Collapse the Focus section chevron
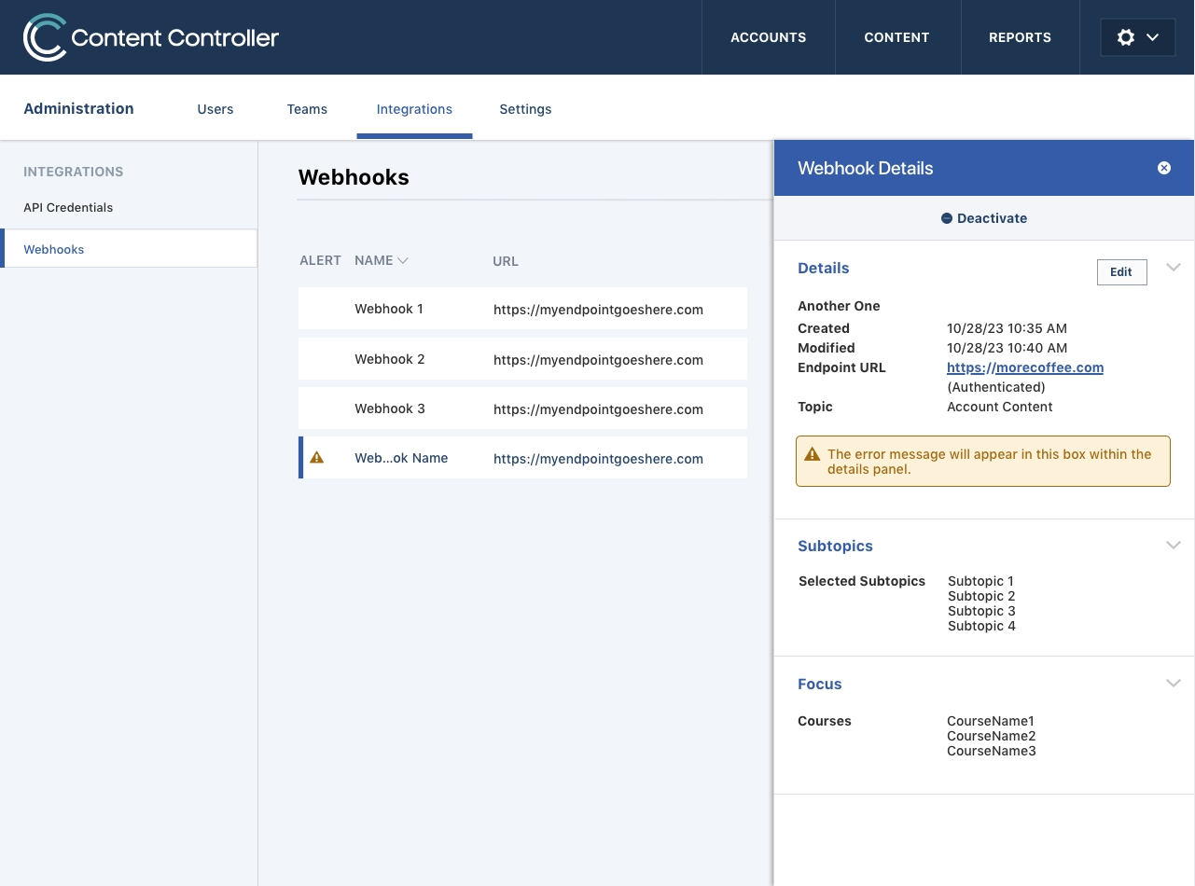The image size is (1195, 886). point(1174,684)
